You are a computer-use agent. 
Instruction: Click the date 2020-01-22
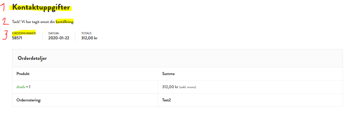pyautogui.click(x=58, y=38)
